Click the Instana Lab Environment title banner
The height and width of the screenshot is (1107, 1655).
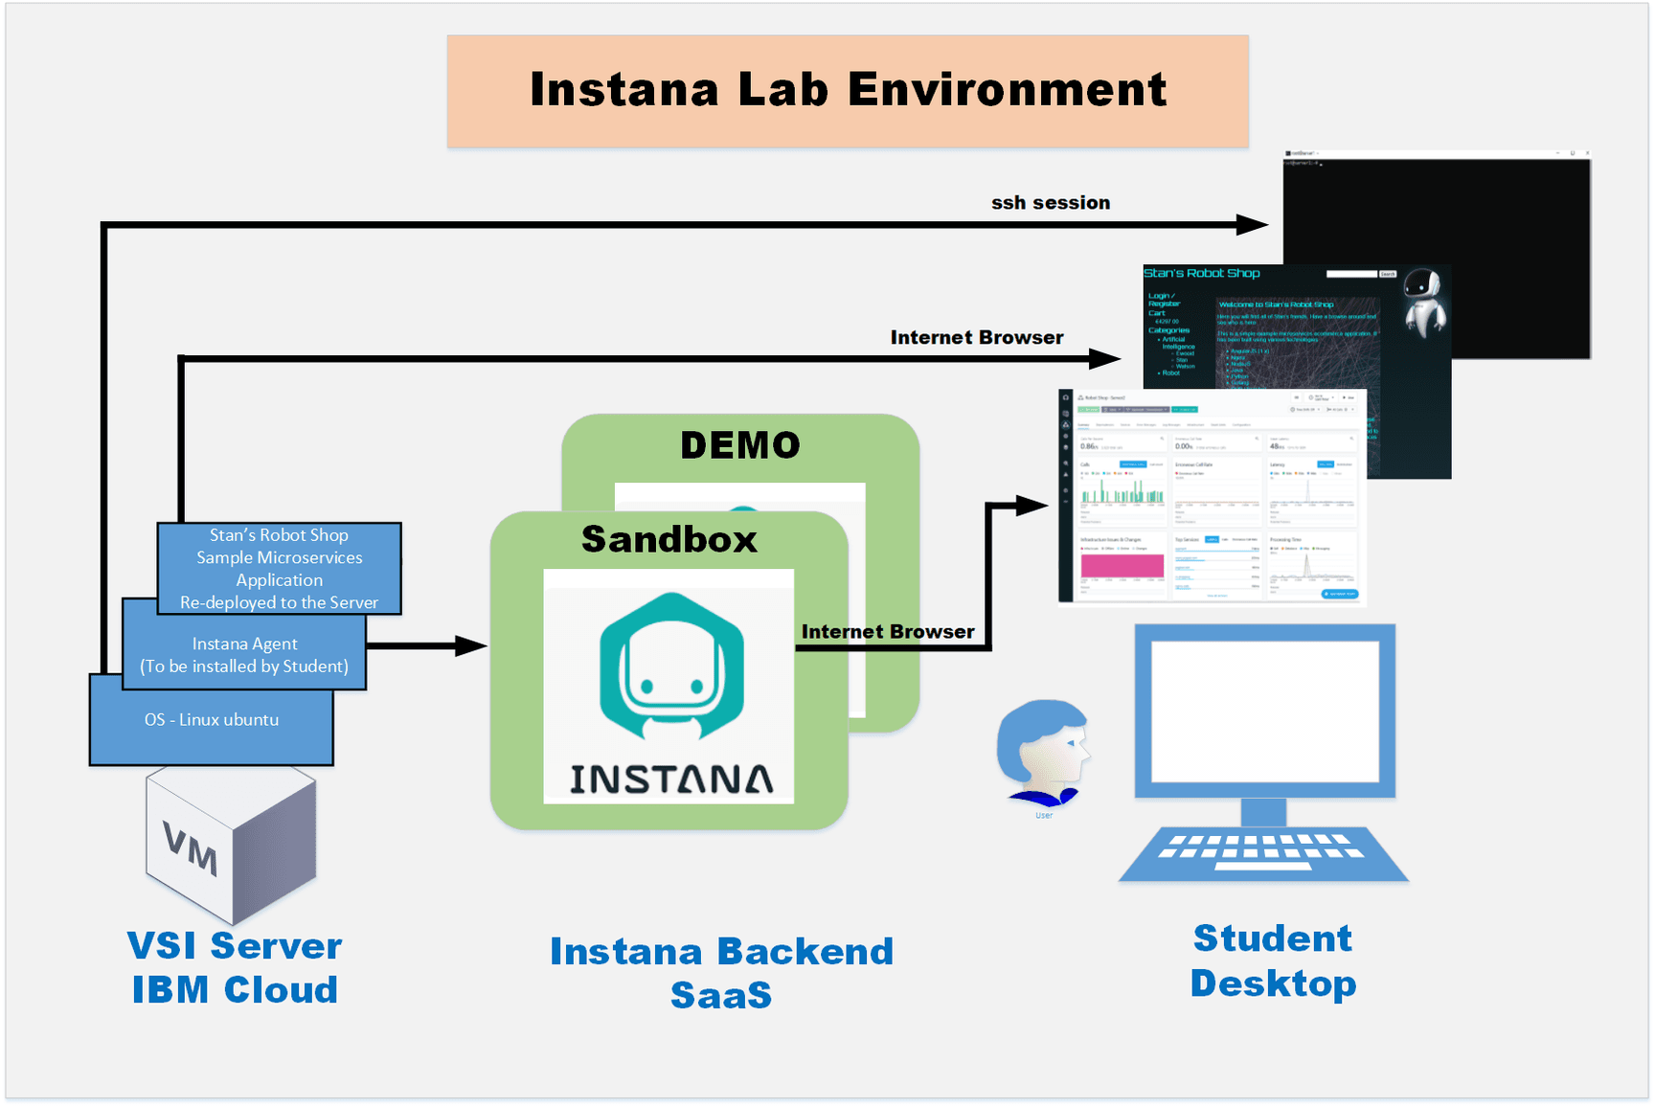[x=848, y=91]
